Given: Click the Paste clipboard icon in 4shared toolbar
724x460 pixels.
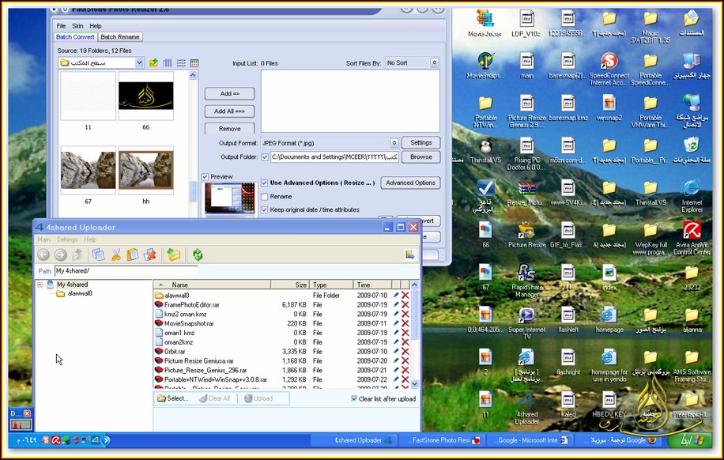Looking at the screenshot, I should coord(133,255).
